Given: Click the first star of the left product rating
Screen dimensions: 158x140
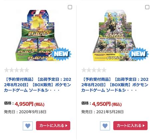Looking at the screenshot, I should [7, 70].
